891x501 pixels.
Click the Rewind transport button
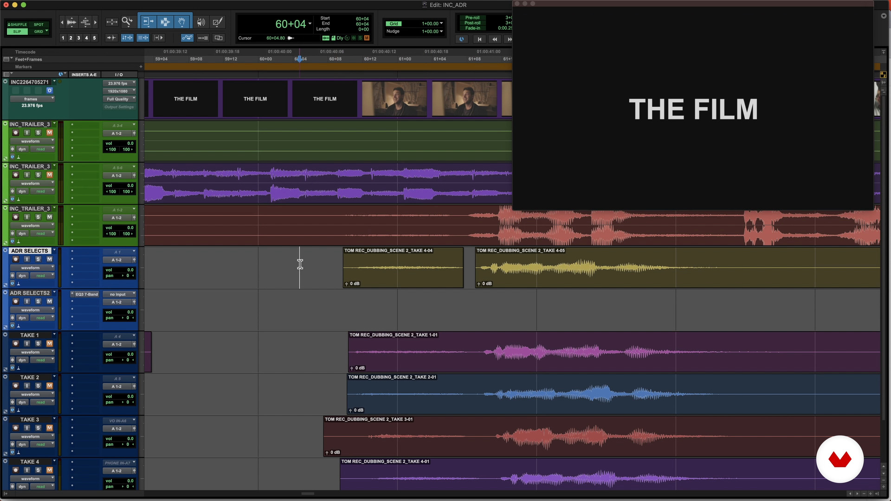pos(495,39)
